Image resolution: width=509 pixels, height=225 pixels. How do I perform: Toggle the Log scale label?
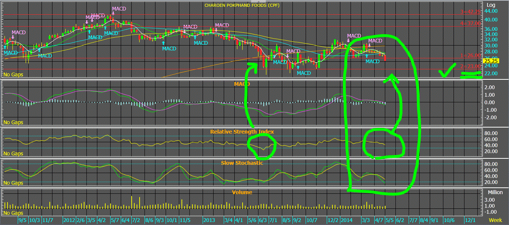(x=491, y=5)
